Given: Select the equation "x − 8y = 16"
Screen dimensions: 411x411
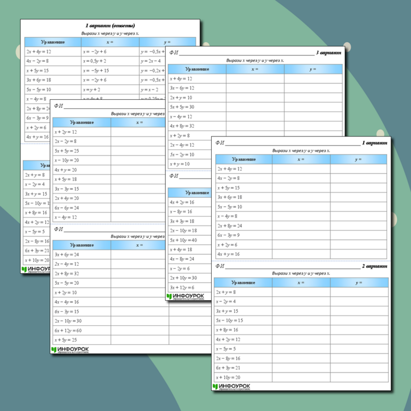Looking at the screenshot, I should (181, 212).
